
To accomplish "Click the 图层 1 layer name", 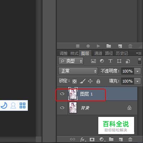I will 87,94.
